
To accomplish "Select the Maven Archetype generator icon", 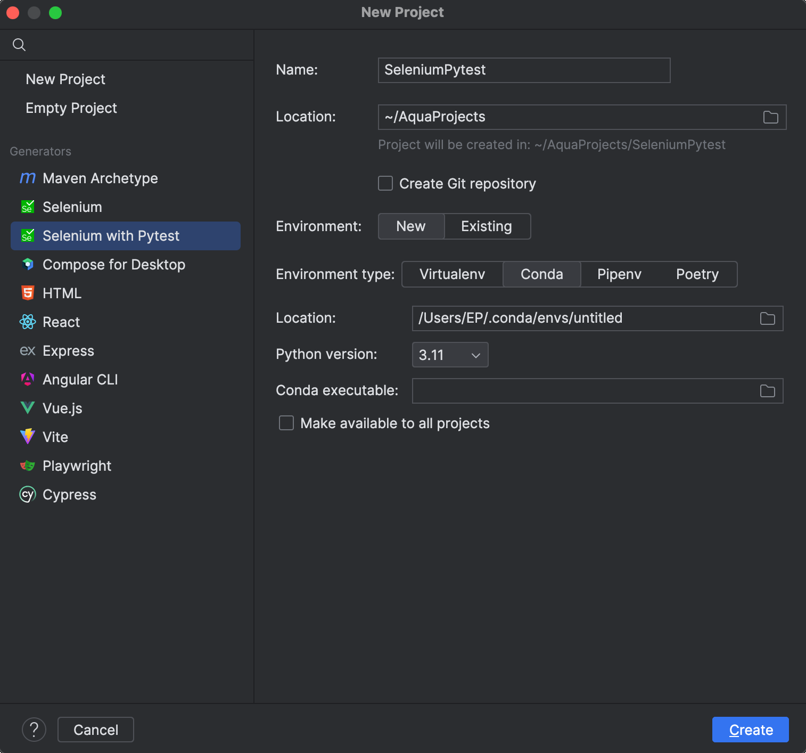I will click(x=27, y=178).
